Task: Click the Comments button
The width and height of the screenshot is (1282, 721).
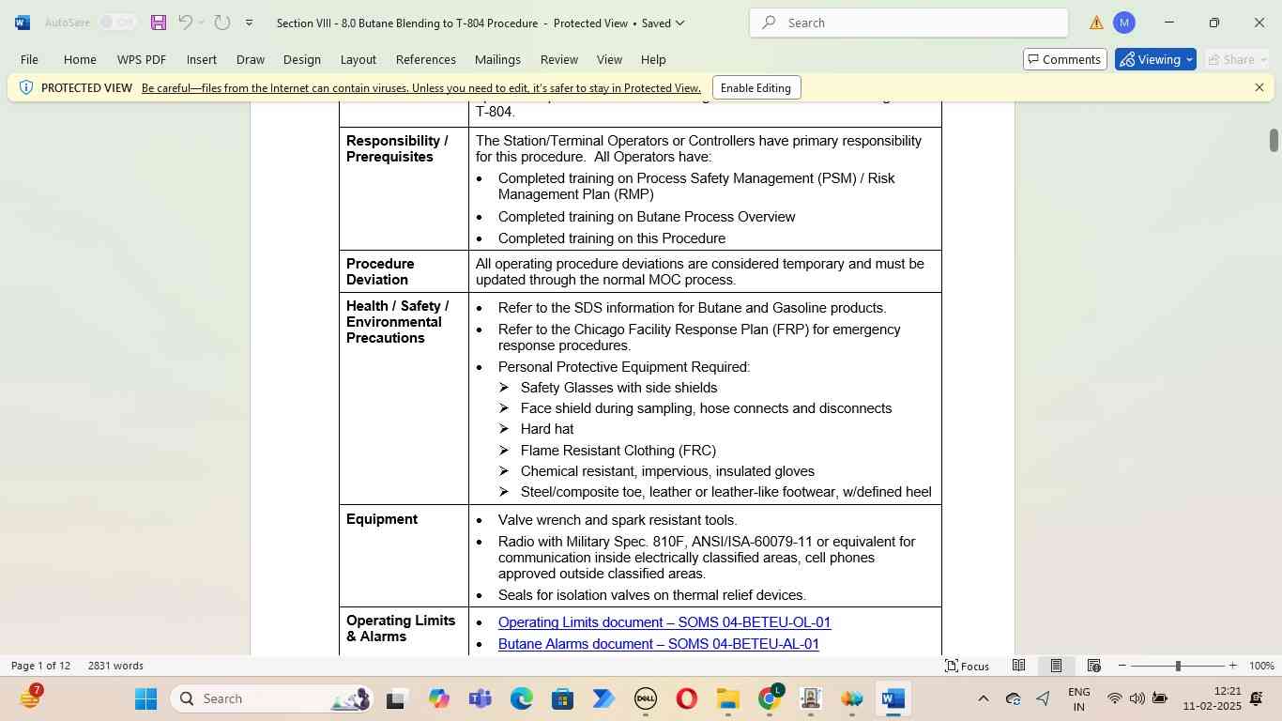Action: tap(1064, 59)
